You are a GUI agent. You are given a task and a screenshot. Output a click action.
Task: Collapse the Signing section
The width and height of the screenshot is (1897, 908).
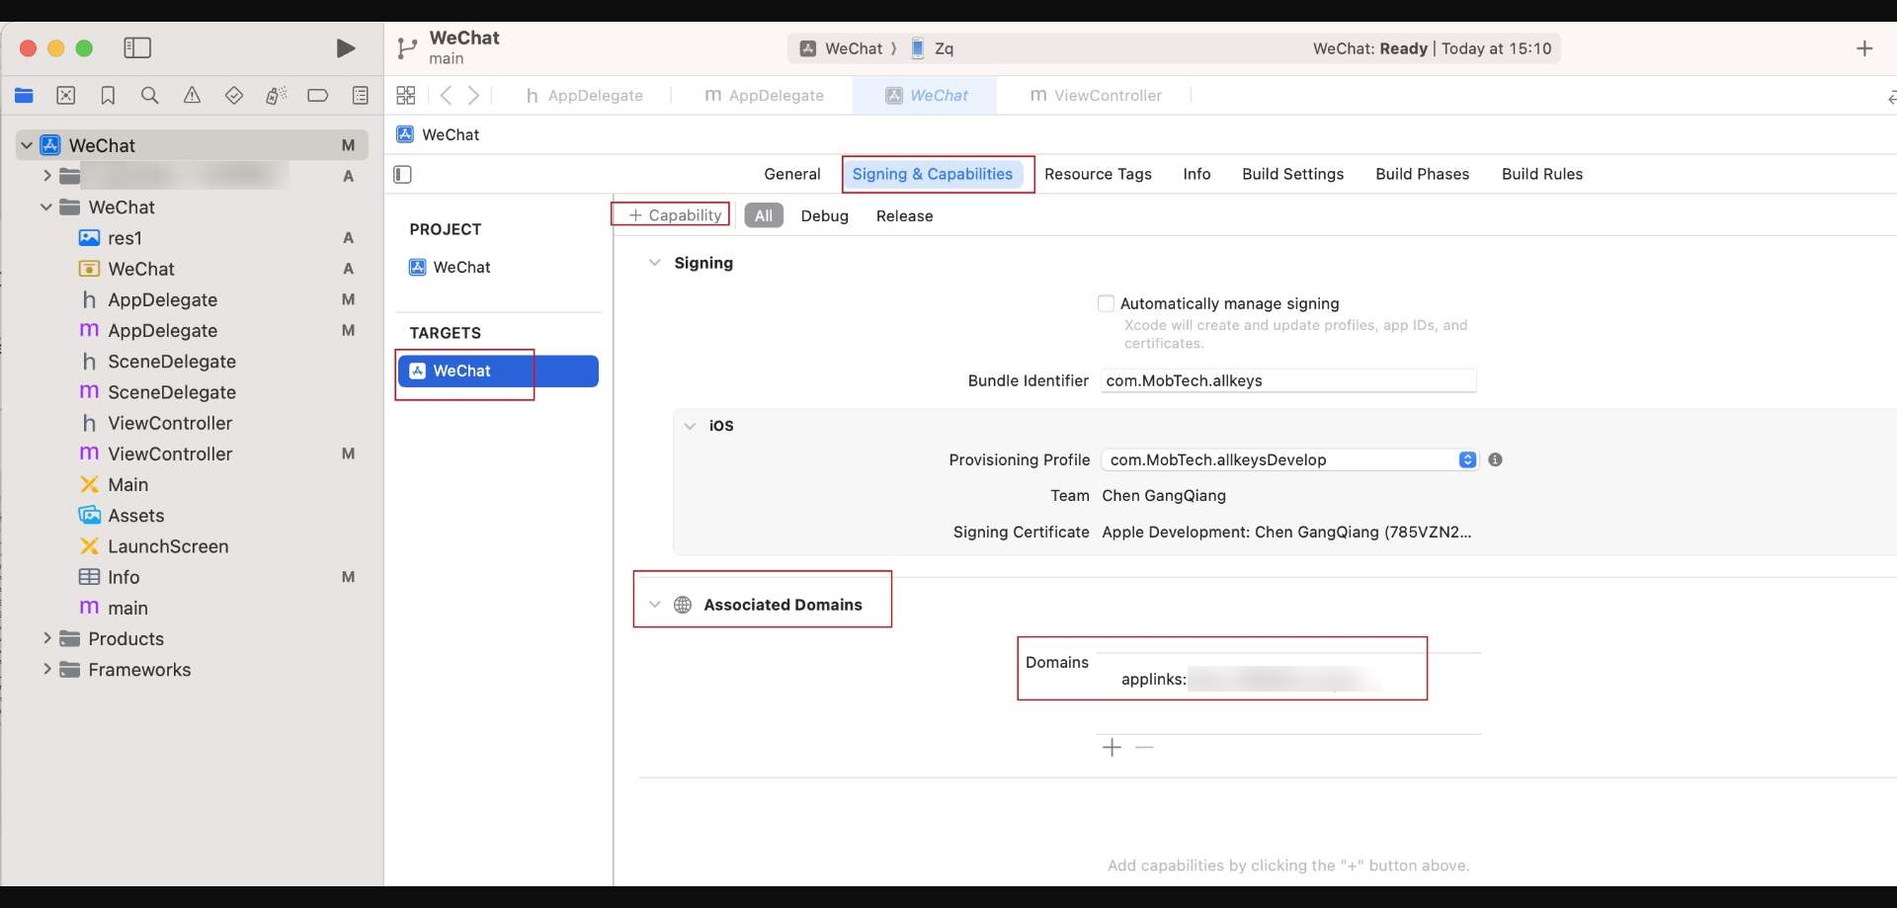(654, 263)
